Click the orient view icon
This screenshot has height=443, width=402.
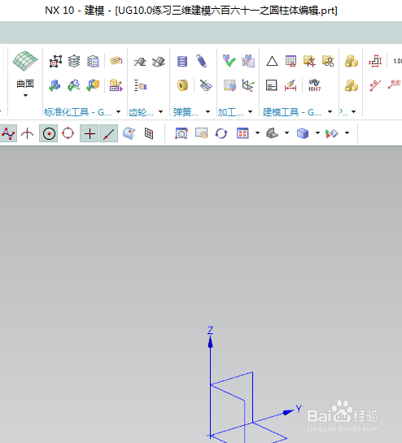tap(272, 133)
